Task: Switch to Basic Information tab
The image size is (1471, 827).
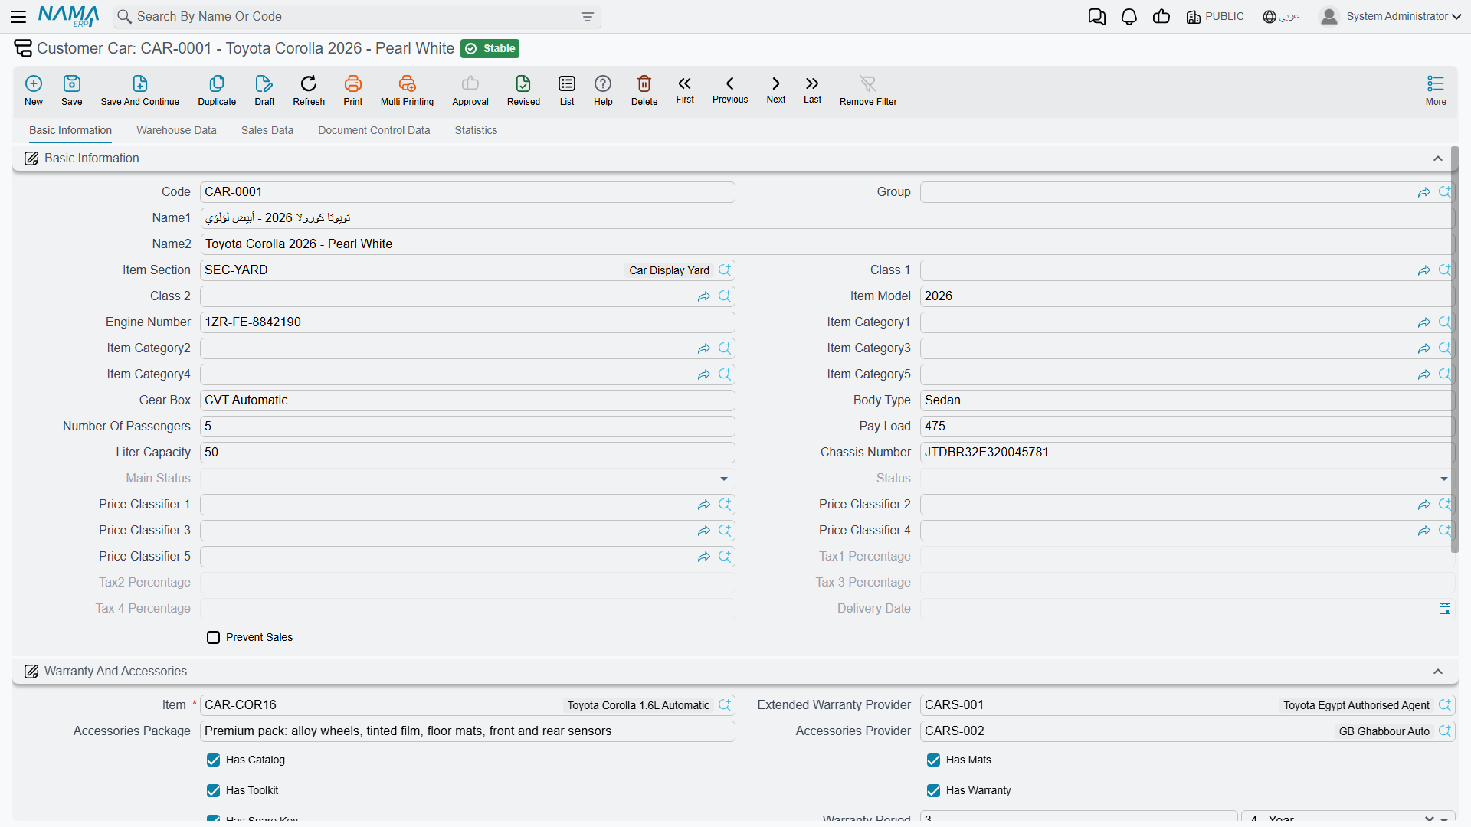Action: point(70,130)
